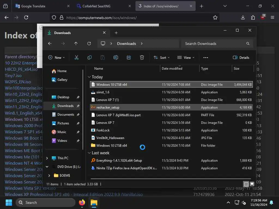
Task: Open Gallery in the navigation pane
Action: coord(62,80)
